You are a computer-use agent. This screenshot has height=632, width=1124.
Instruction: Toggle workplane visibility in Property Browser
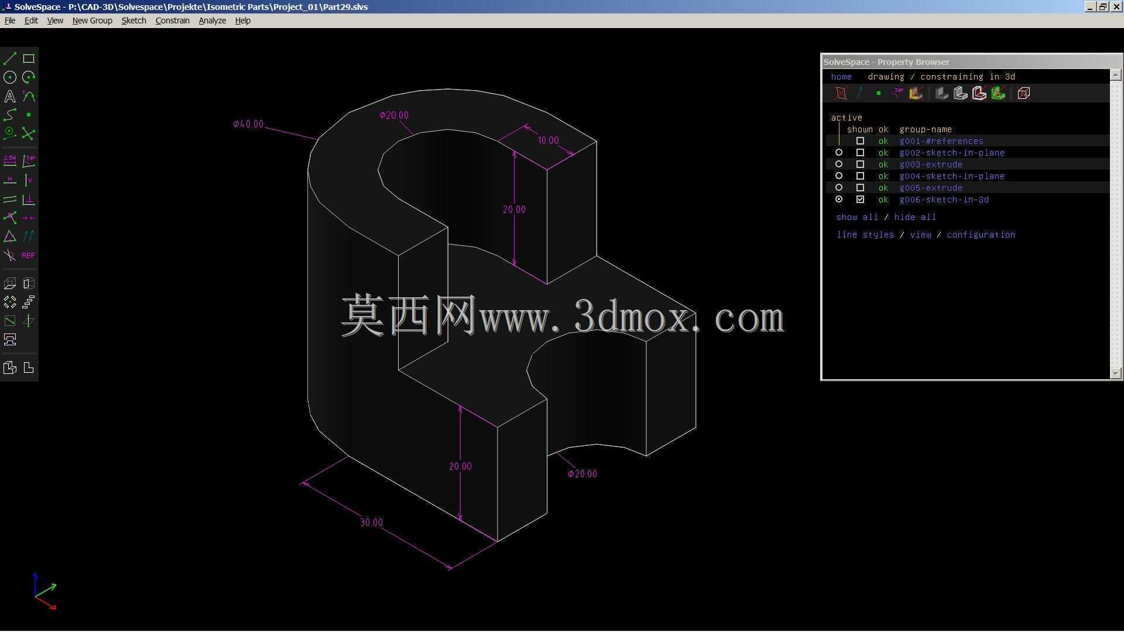(841, 94)
